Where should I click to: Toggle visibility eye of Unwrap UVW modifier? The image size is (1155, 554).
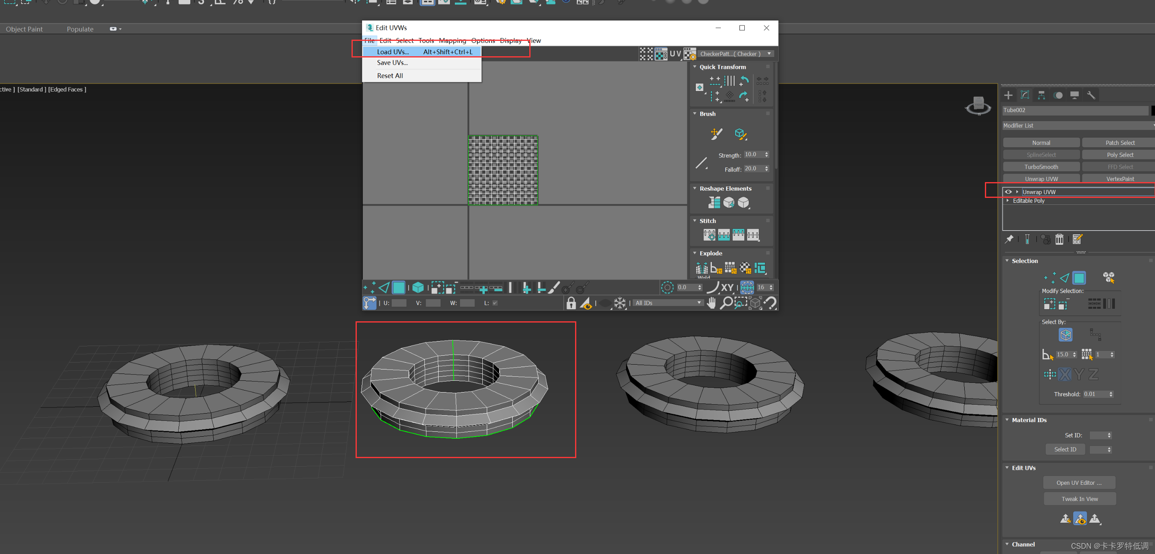[1008, 192]
